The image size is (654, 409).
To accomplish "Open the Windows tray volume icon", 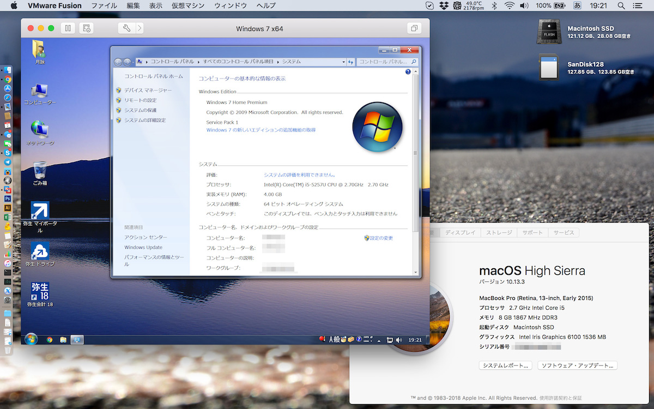I will click(399, 340).
